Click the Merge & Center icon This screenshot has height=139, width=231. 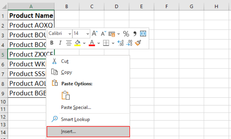[143, 34]
